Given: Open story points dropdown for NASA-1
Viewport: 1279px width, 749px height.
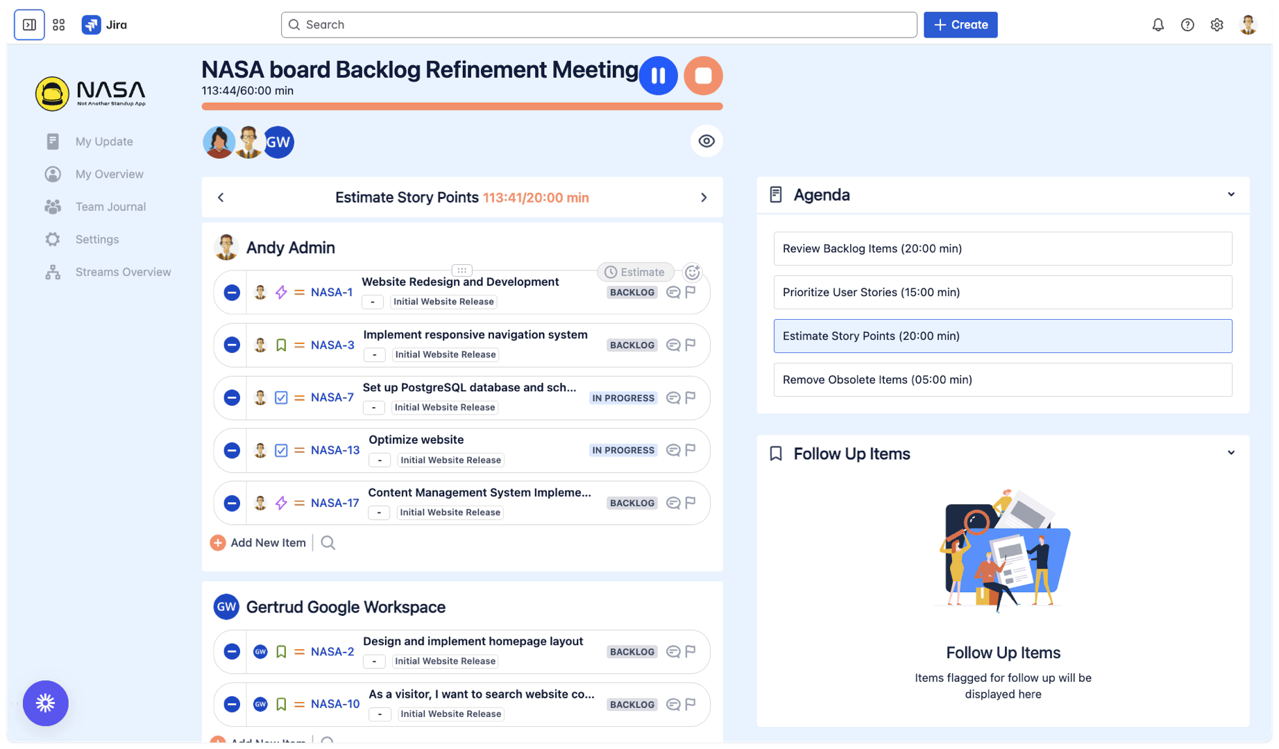Looking at the screenshot, I should point(373,302).
